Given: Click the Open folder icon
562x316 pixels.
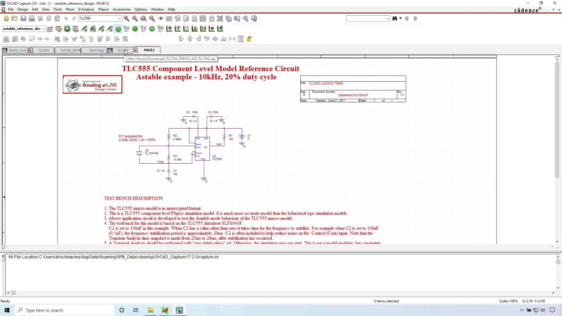Looking at the screenshot, I should (14, 18).
